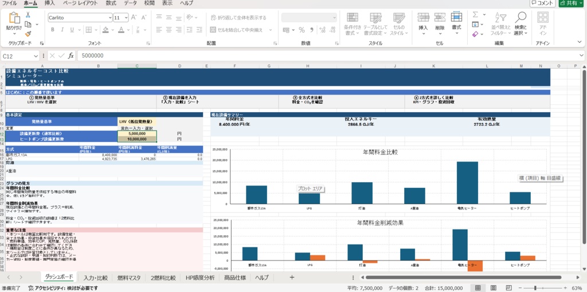This screenshot has height=292, width=587.
Task: Open アドイン add-ins button
Action: coord(543,24)
